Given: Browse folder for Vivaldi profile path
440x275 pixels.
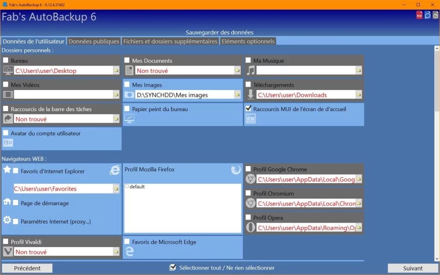Looking at the screenshot, I should 116,252.
